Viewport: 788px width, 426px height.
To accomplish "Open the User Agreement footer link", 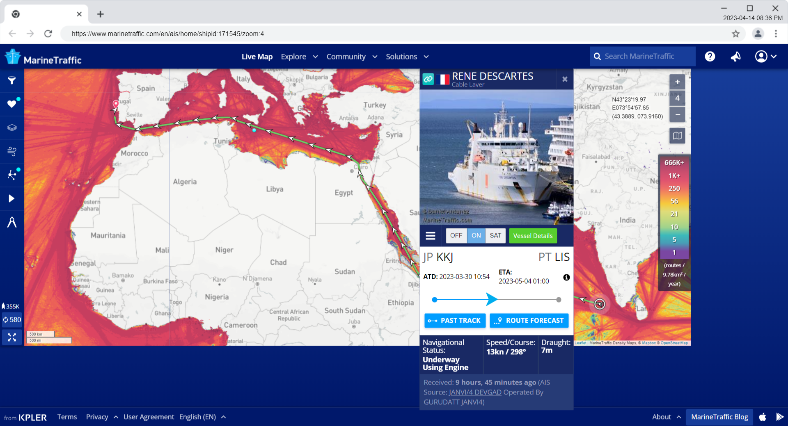I will point(149,417).
